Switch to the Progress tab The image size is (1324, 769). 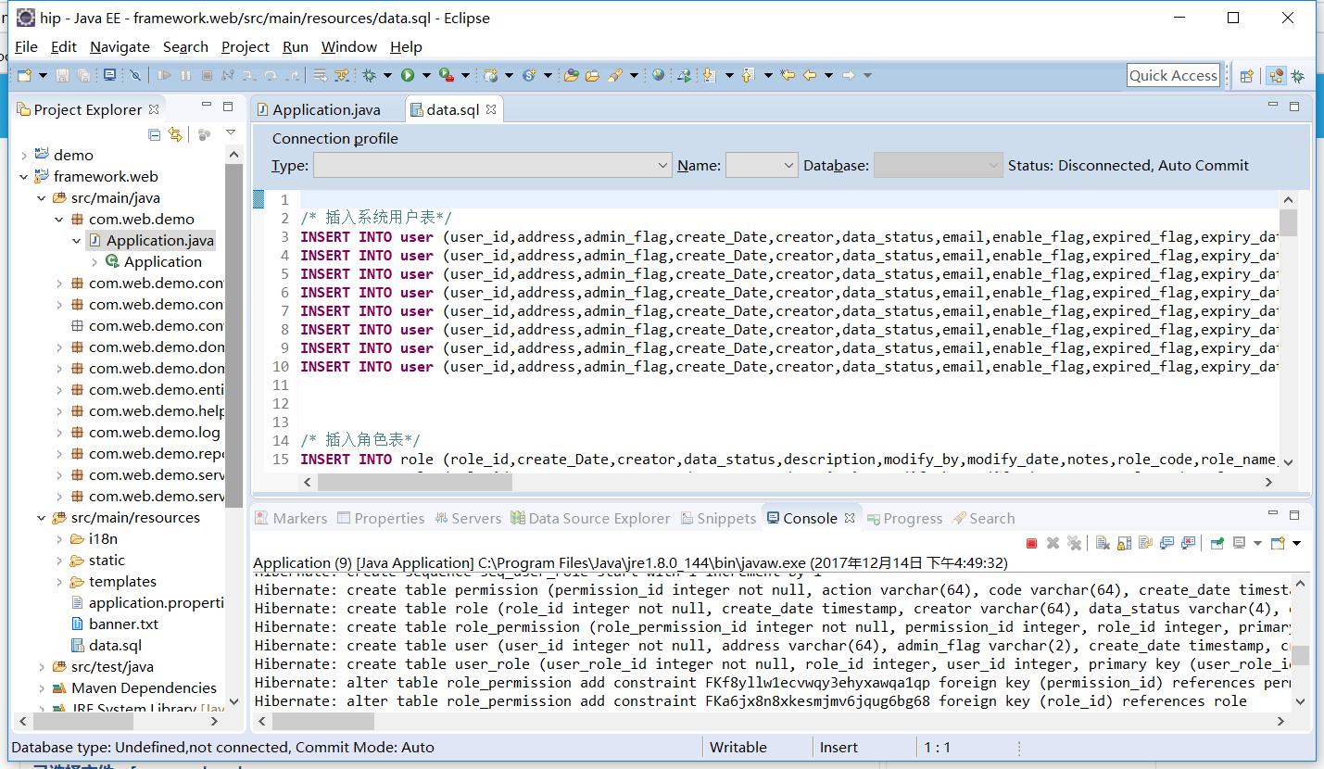904,519
